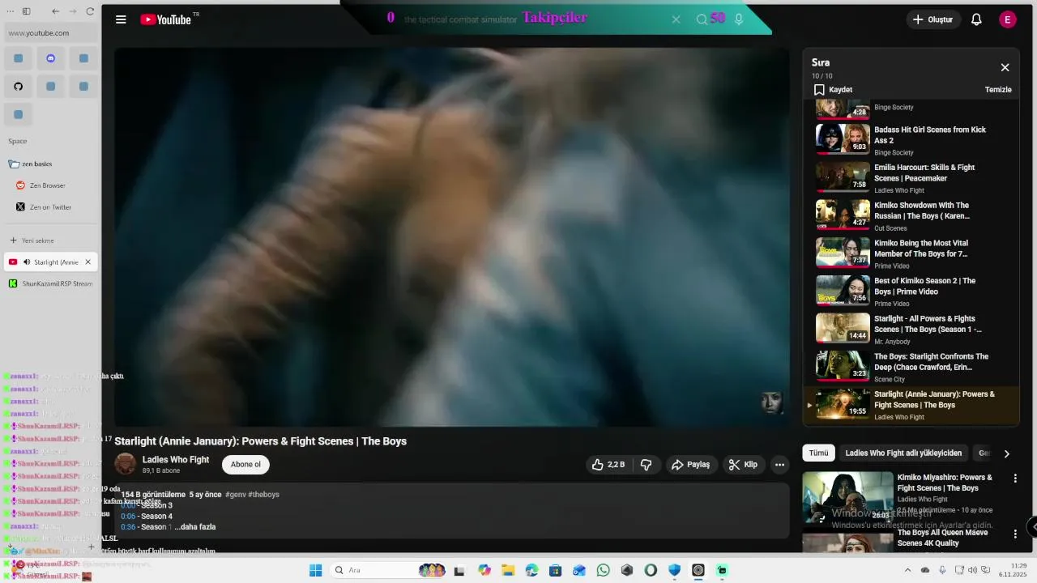
Task: Open the Windows Start menu
Action: coord(316,570)
